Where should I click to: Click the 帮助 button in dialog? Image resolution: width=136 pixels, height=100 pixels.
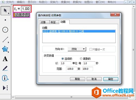click(x=78, y=79)
